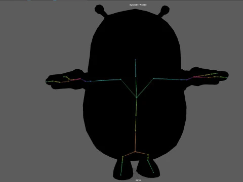Click the Symmetry: World X heads-up text
The width and height of the screenshot is (243, 182).
coord(138,5)
